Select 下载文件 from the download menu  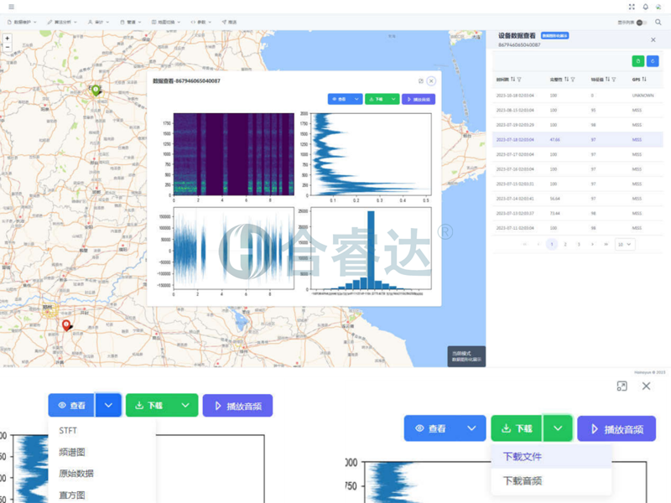pos(522,457)
